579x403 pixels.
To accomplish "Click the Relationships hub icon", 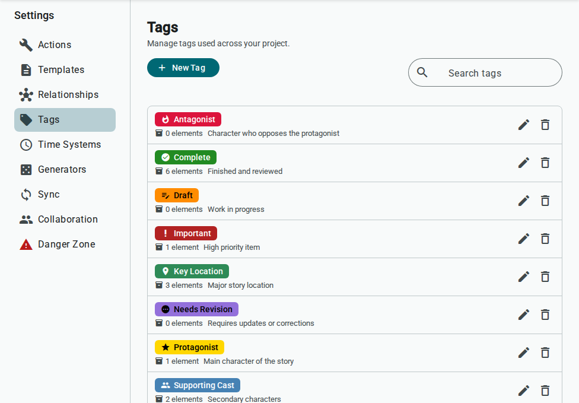I will tap(26, 94).
